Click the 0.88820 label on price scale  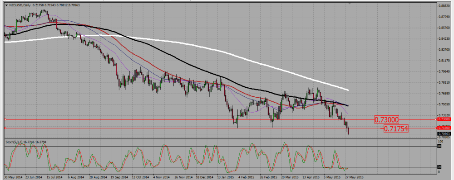coord(444,5)
